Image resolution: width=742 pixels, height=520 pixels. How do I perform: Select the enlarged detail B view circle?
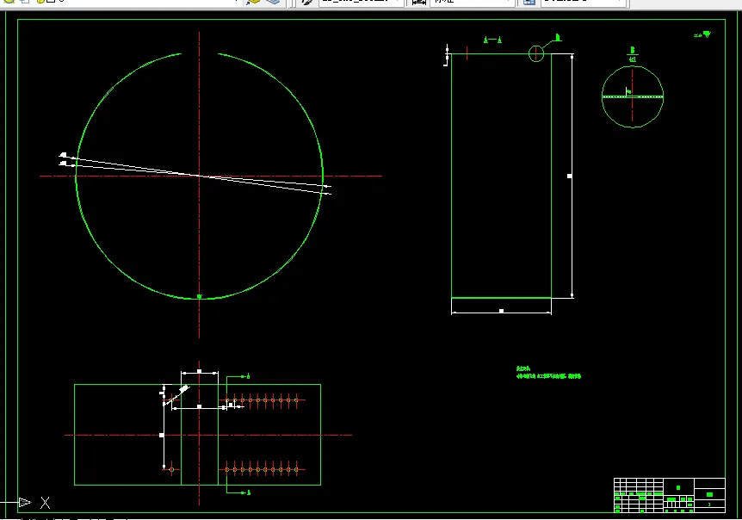pyautogui.click(x=632, y=96)
